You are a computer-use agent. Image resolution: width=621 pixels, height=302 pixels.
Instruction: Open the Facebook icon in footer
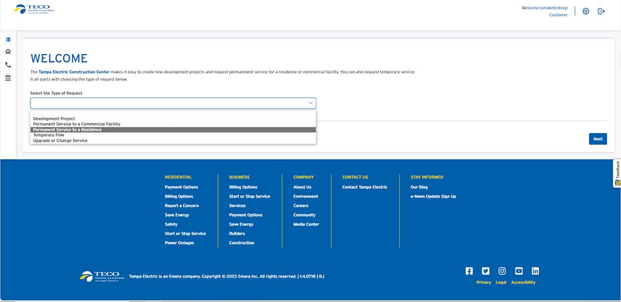point(469,271)
